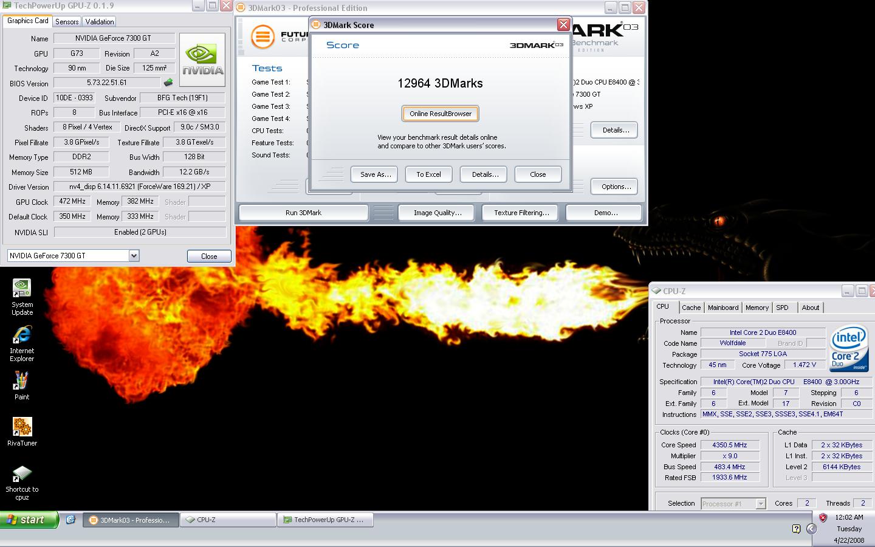875x547 pixels.
Task: Click the BIOS save icon in GPU-Z
Action: (168, 83)
